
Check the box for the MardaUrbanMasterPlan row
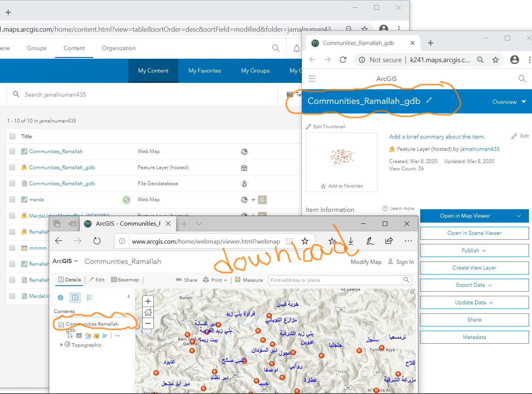(13, 216)
